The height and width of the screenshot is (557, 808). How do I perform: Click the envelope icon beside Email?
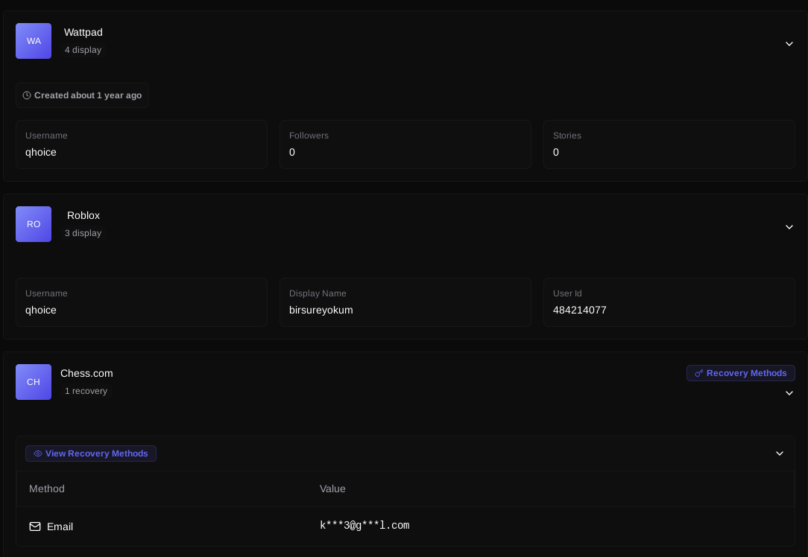click(x=35, y=526)
